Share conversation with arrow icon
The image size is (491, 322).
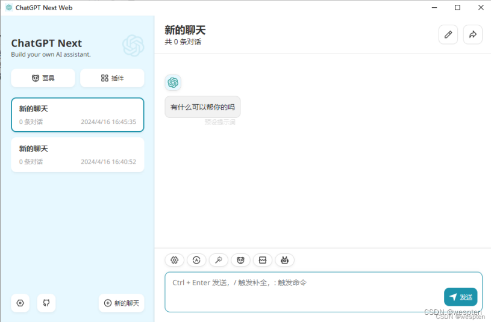pyautogui.click(x=473, y=34)
